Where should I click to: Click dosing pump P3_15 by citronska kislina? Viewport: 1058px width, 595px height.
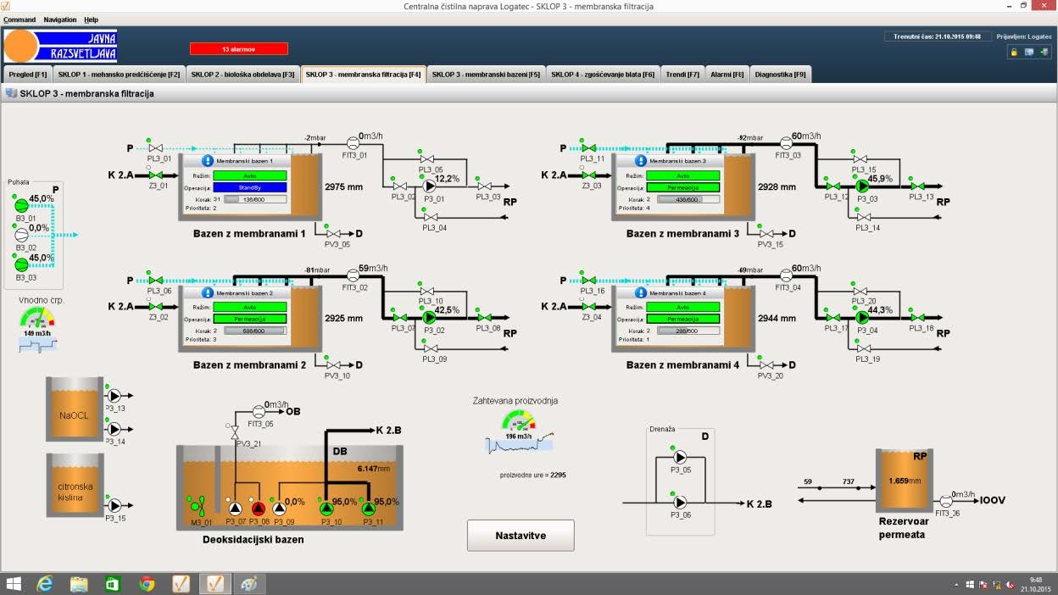coord(115,506)
